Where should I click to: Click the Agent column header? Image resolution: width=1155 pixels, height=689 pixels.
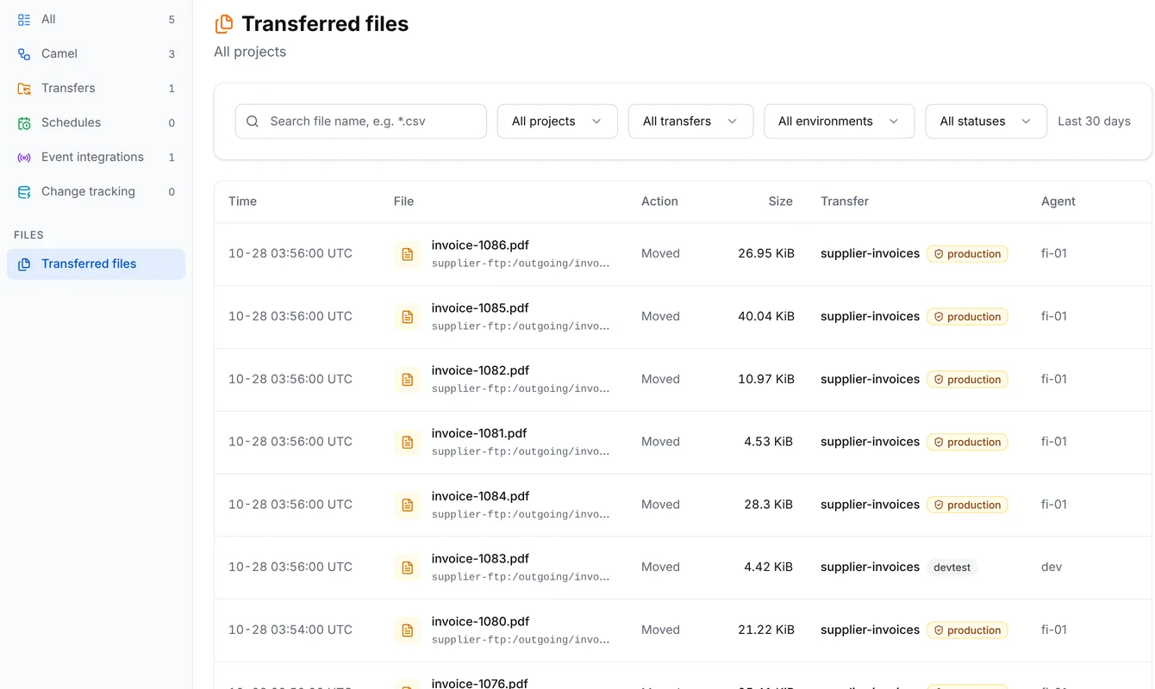point(1058,202)
